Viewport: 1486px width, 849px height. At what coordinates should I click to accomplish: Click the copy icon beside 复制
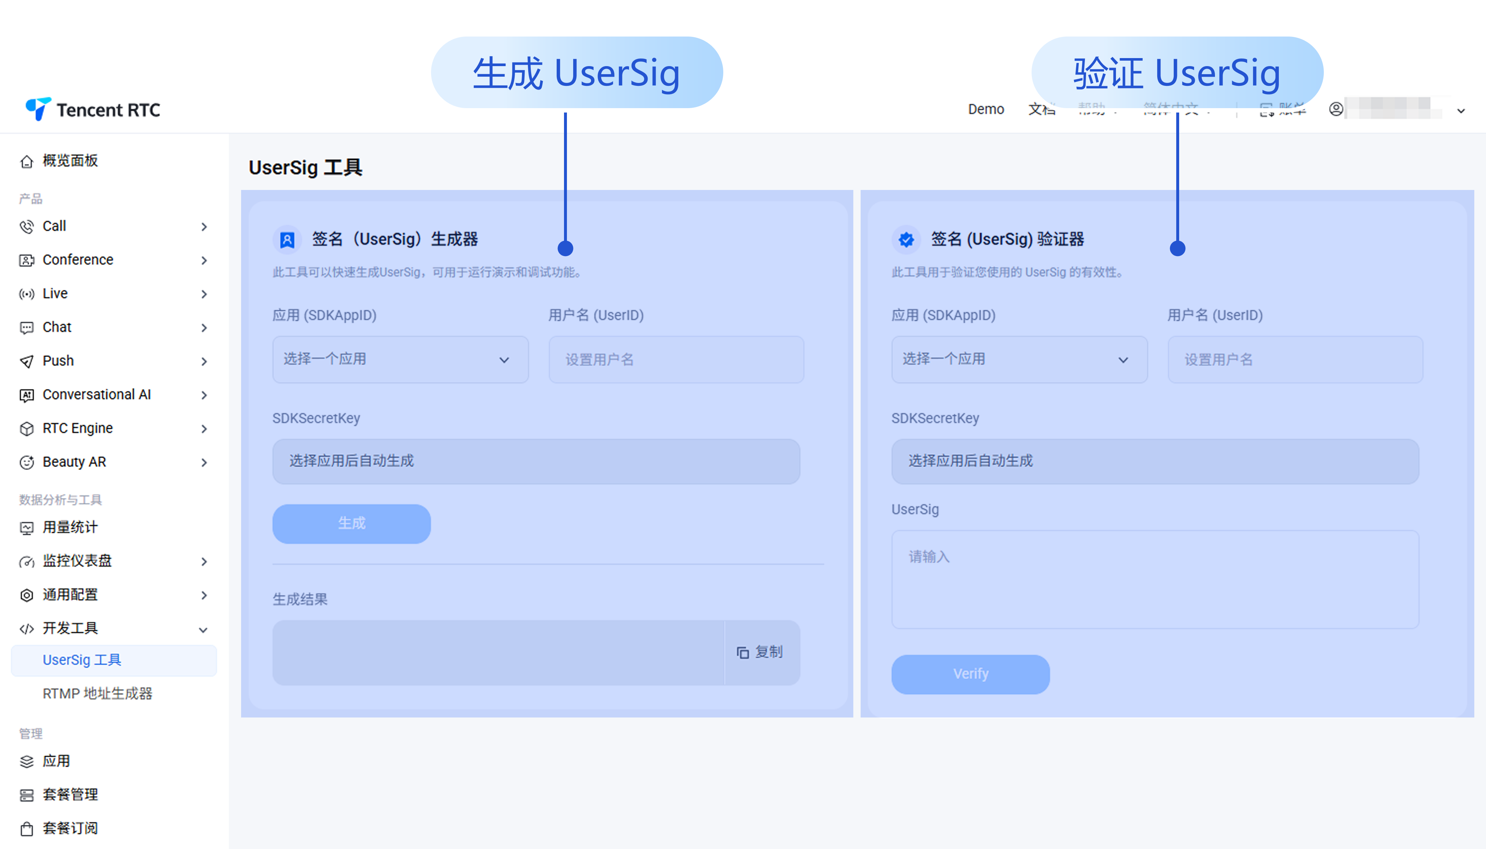[742, 652]
